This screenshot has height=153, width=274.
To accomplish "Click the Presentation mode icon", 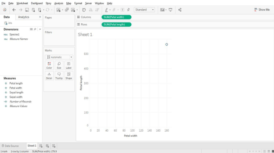I will (x=170, y=10).
